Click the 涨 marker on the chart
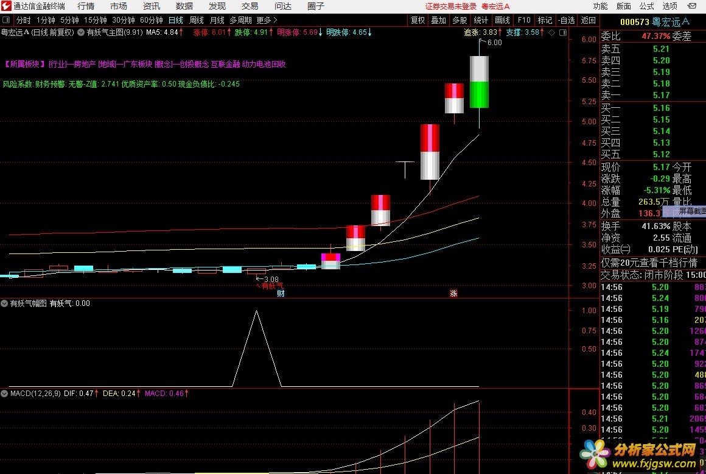Viewport: 706px width, 474px height. tap(453, 293)
